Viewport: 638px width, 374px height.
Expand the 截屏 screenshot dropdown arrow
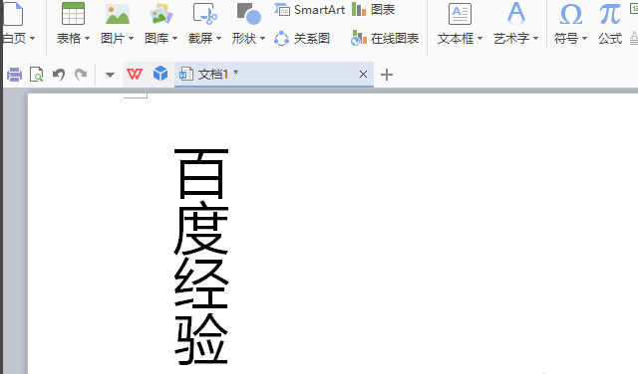[219, 39]
